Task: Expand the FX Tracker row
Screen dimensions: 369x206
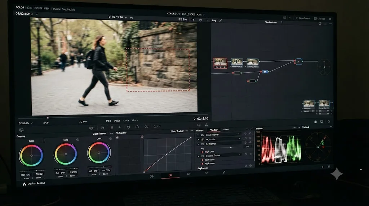Action: [198, 140]
